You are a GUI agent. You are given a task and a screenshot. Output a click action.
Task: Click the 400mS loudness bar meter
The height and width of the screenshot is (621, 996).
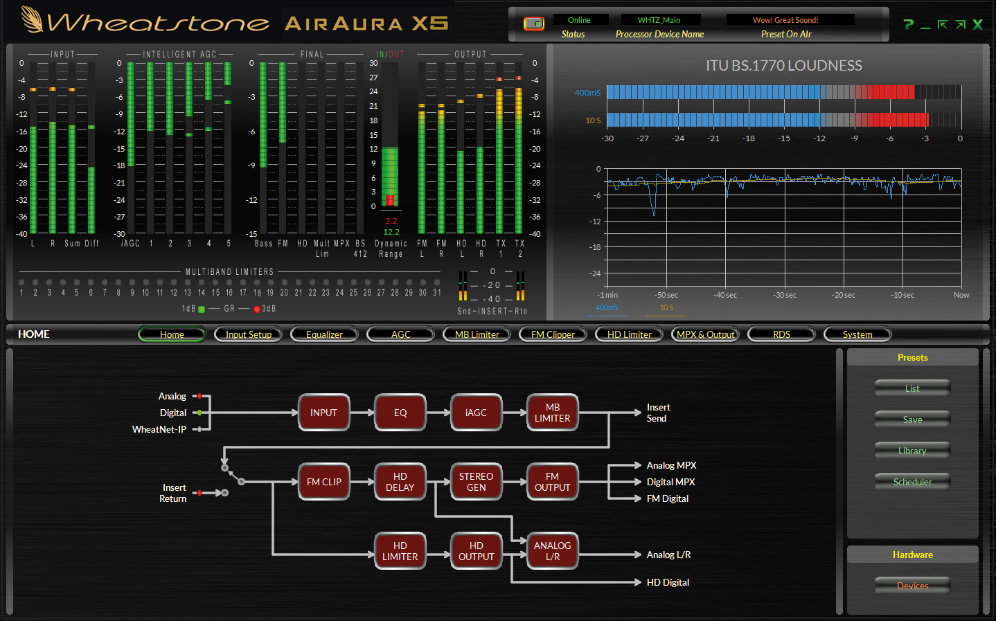(784, 92)
